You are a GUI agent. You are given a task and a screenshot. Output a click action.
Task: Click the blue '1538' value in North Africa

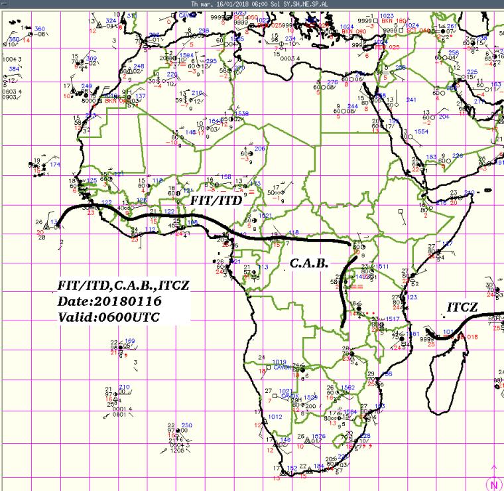241,113
